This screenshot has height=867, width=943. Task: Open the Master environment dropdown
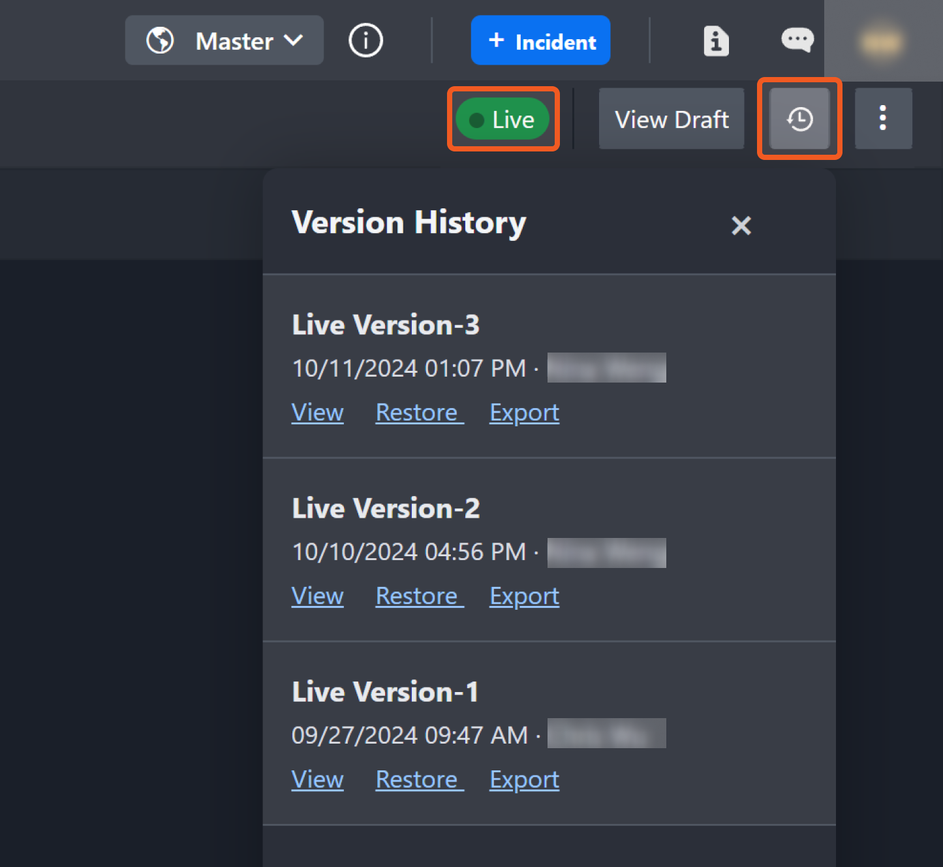(224, 40)
